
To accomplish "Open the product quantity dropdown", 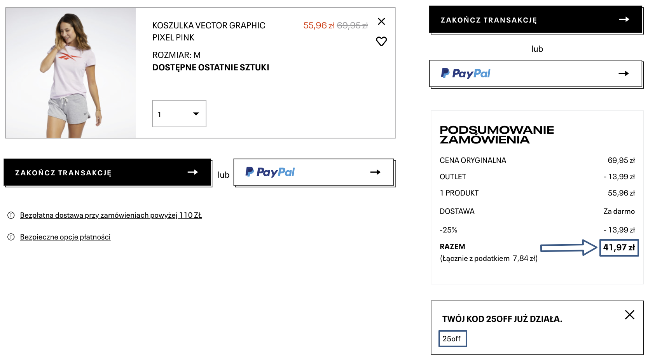I will 179,114.
